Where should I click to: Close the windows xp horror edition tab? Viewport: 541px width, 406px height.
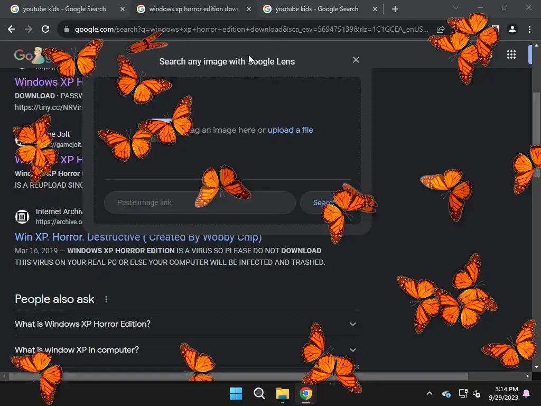click(x=249, y=9)
